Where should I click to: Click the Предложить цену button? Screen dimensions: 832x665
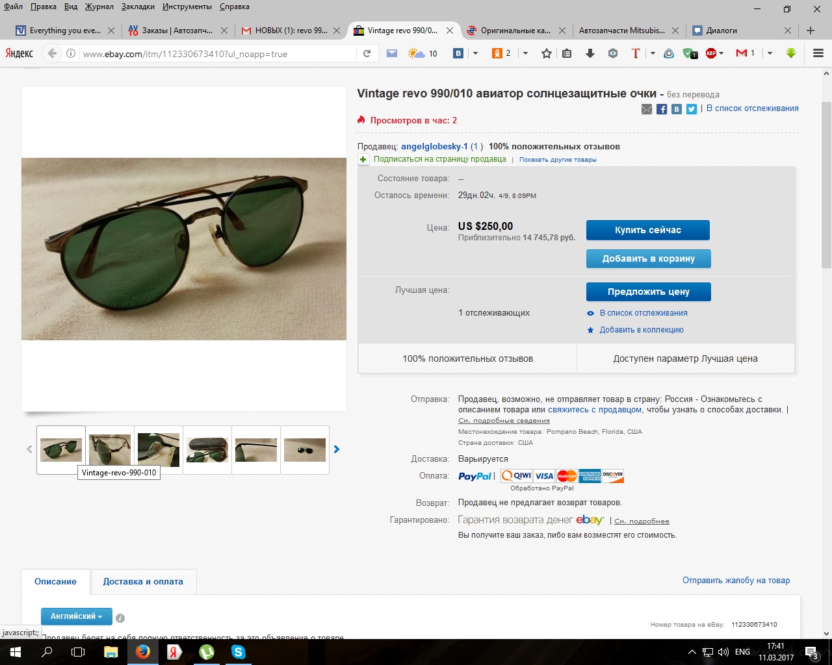point(649,292)
